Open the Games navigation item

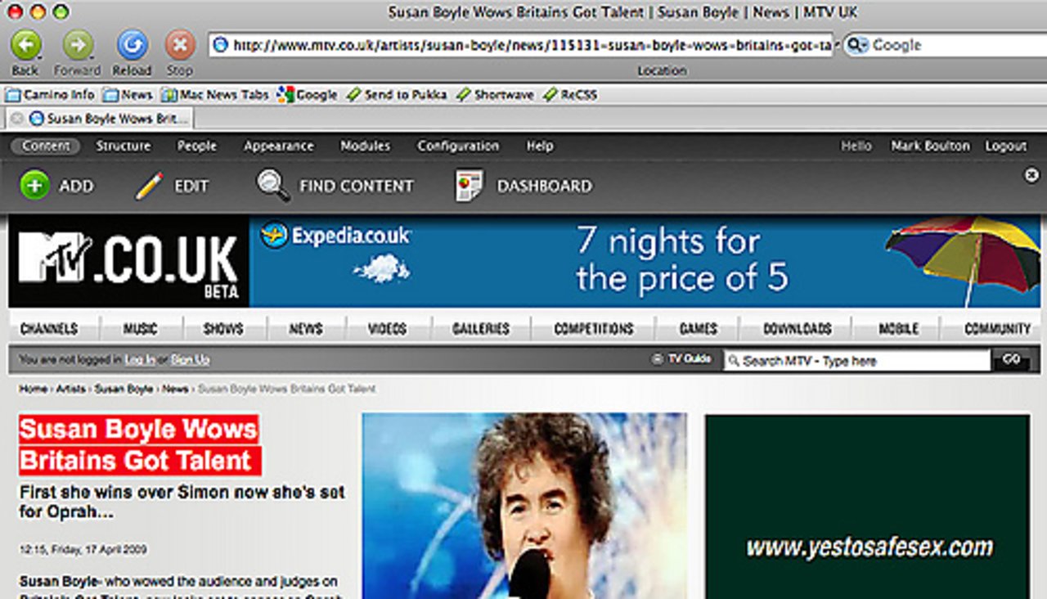click(x=698, y=329)
